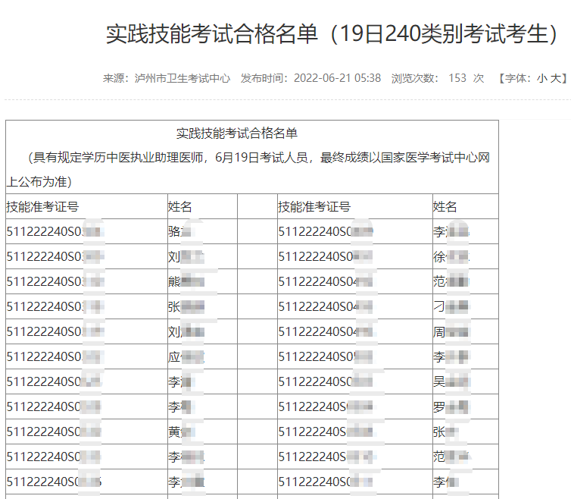Click the name cell starting with 罗
This screenshot has width=571, height=499.
coord(451,406)
